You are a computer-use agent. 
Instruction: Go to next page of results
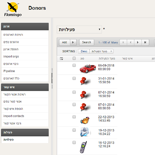(138, 42)
